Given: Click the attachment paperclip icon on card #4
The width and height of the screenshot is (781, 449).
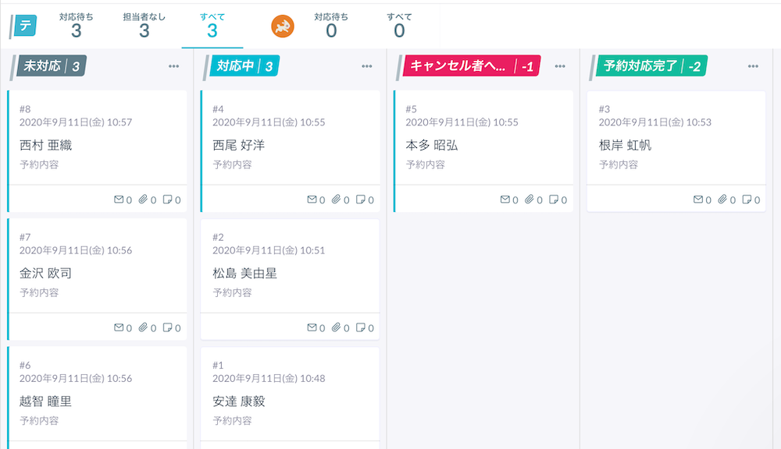Looking at the screenshot, I should 336,200.
